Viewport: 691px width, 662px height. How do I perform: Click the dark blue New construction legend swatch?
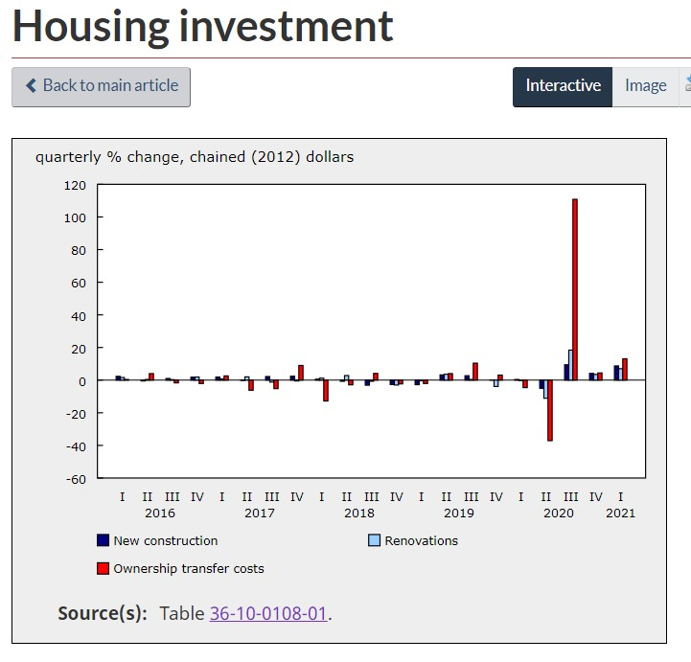(103, 540)
